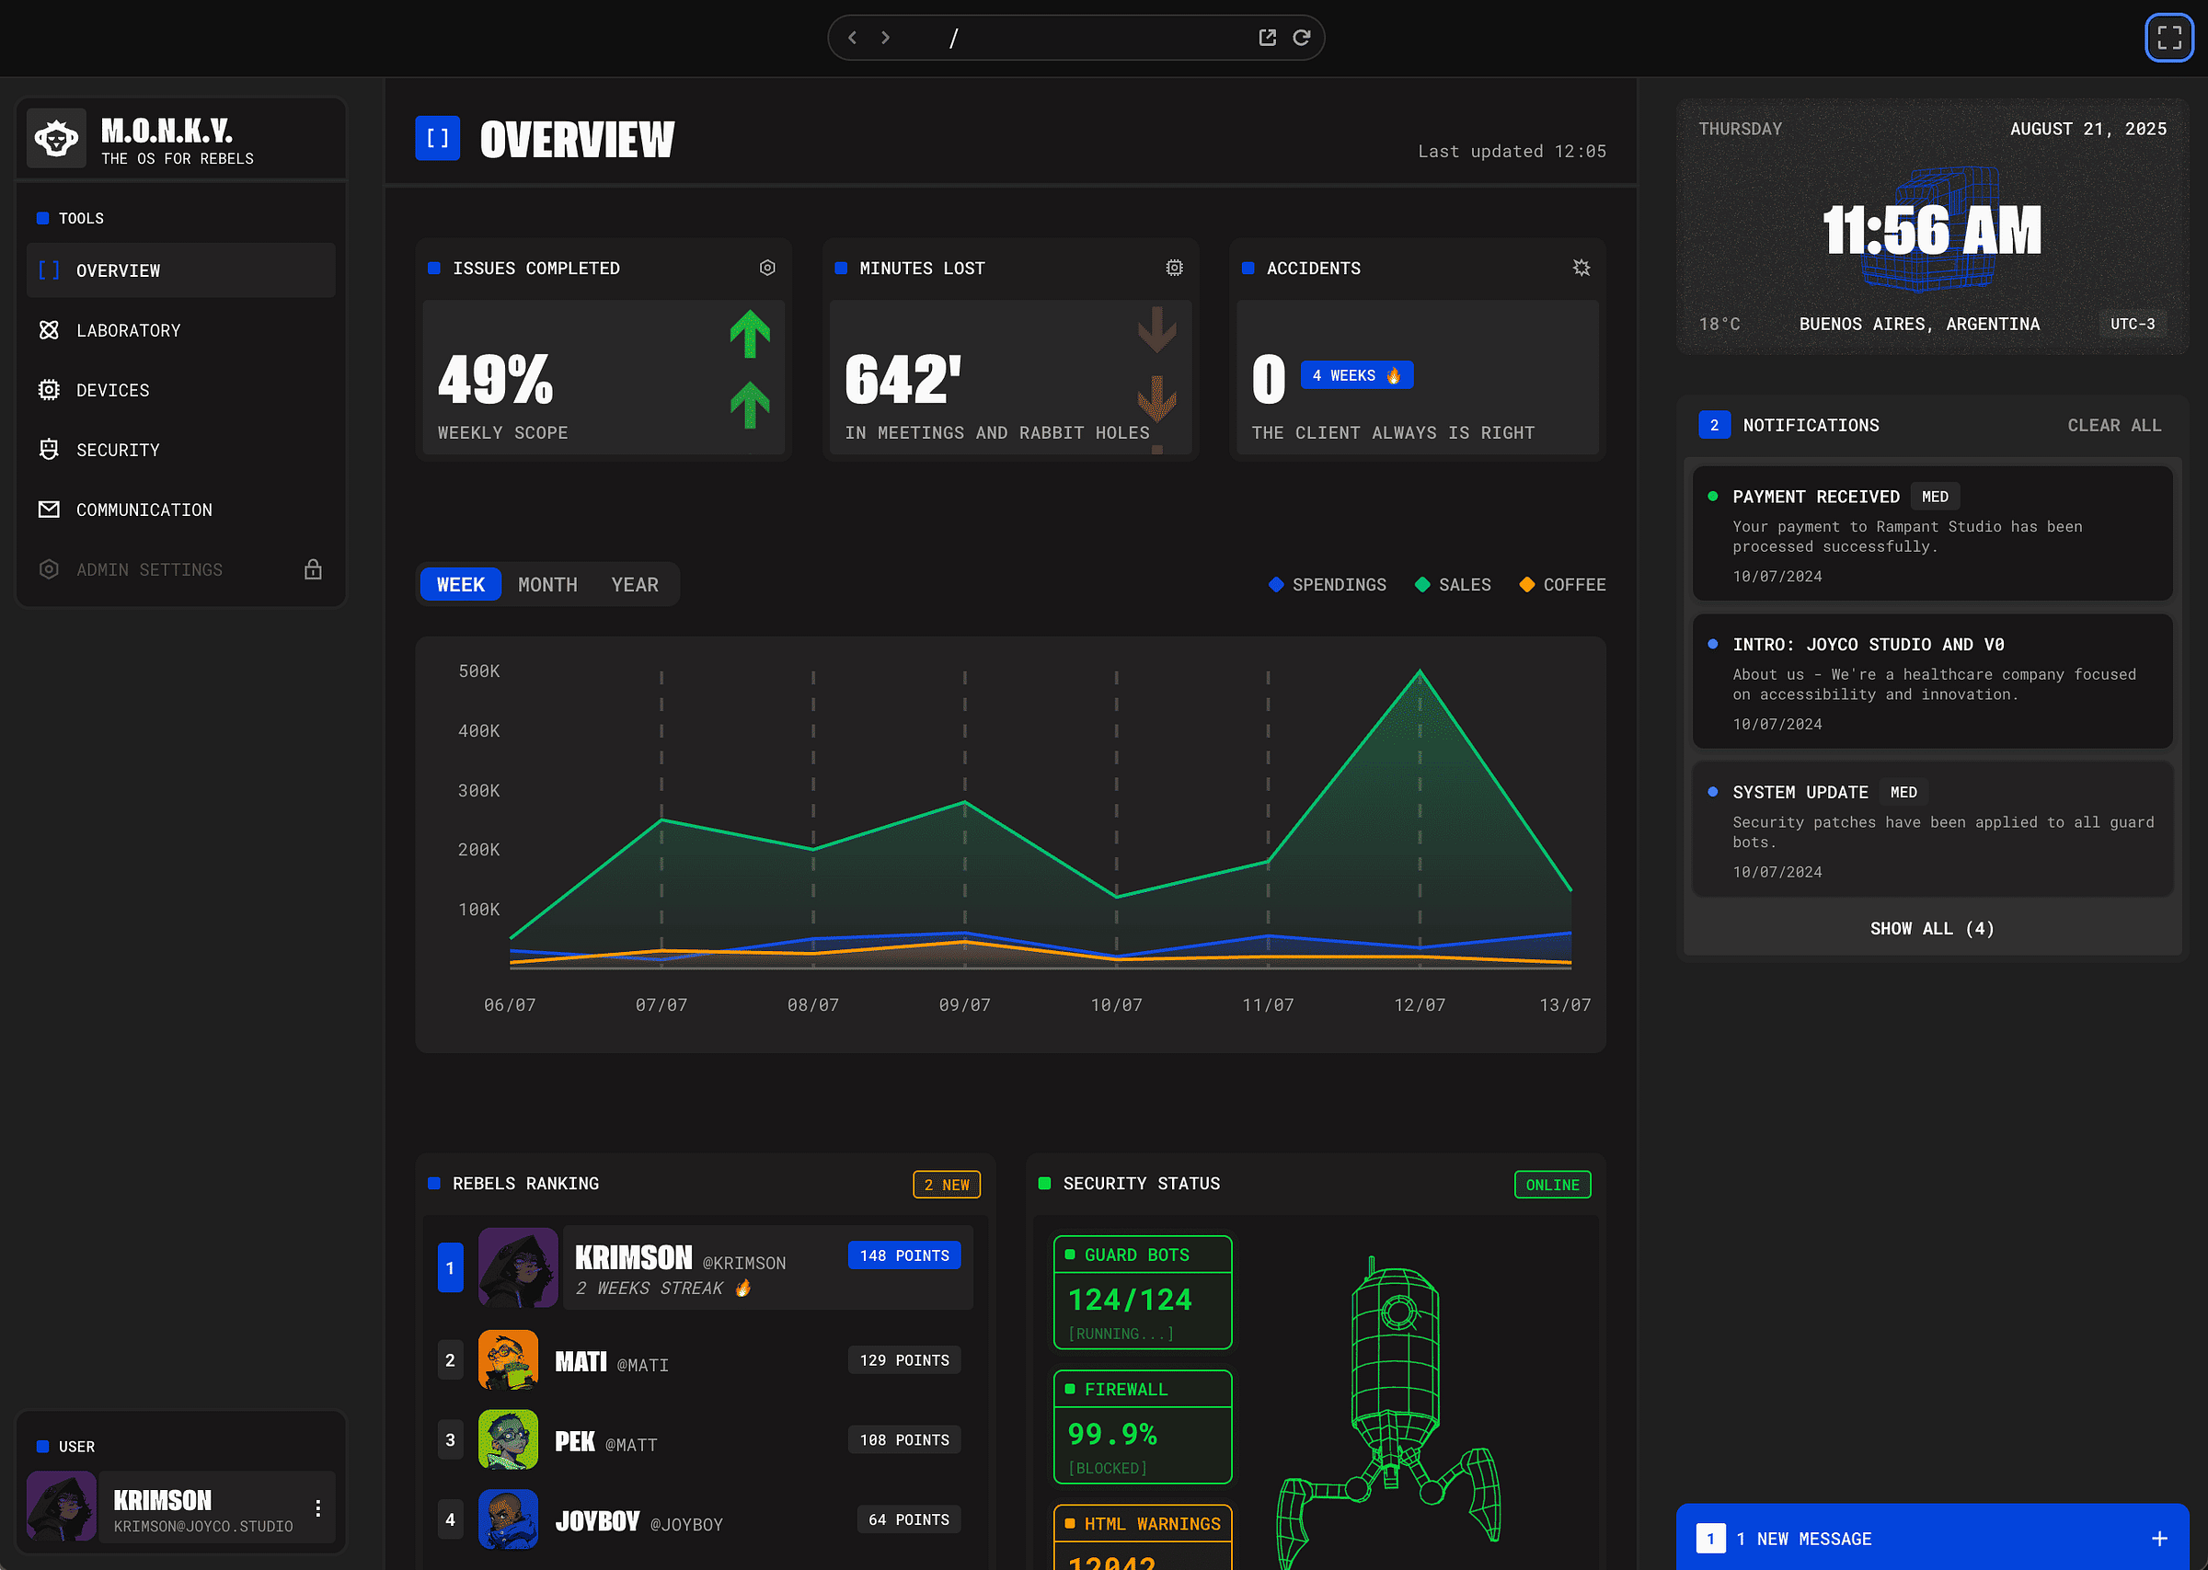Click the Accidents card icon

pyautogui.click(x=1581, y=268)
